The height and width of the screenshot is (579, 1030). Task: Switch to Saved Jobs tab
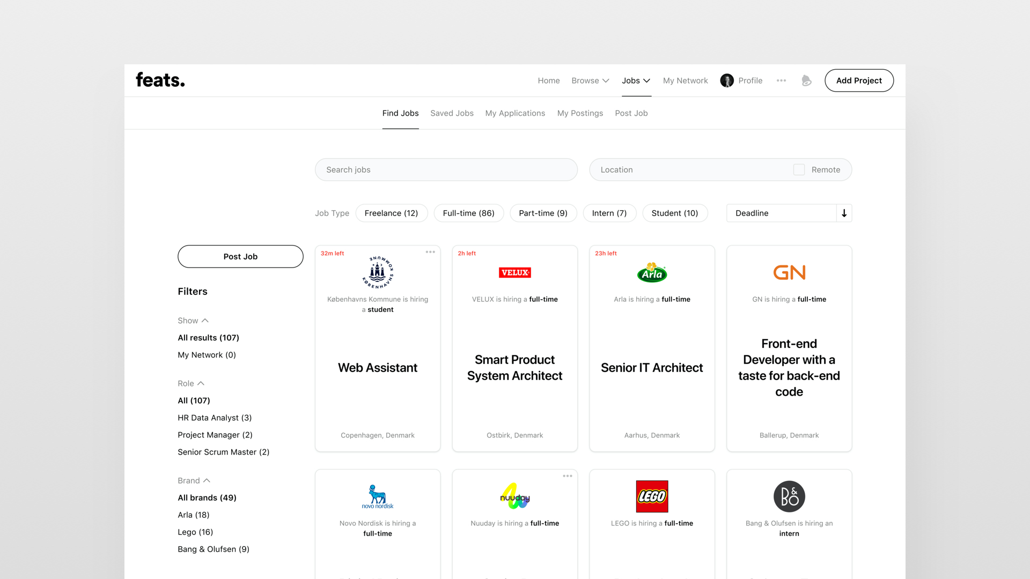click(x=452, y=113)
